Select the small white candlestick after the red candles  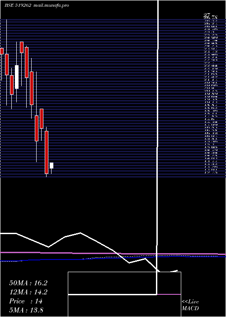52,166
